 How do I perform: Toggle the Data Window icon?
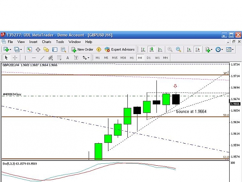pyautogui.click(x=38, y=50)
